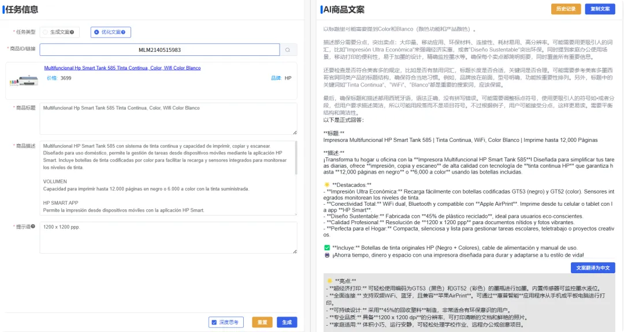Click the 任务类型 label
The image size is (624, 332).
click(x=26, y=32)
